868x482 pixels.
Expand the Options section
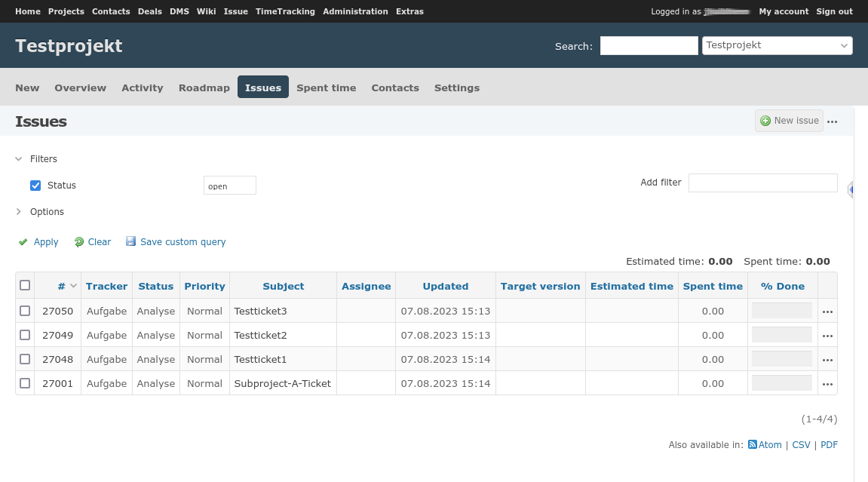[19, 212]
